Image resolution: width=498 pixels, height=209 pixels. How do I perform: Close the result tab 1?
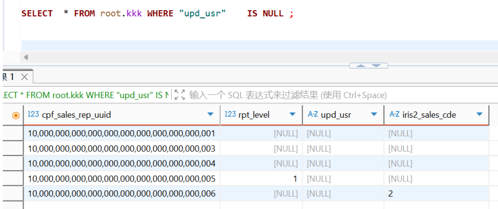pos(24,77)
